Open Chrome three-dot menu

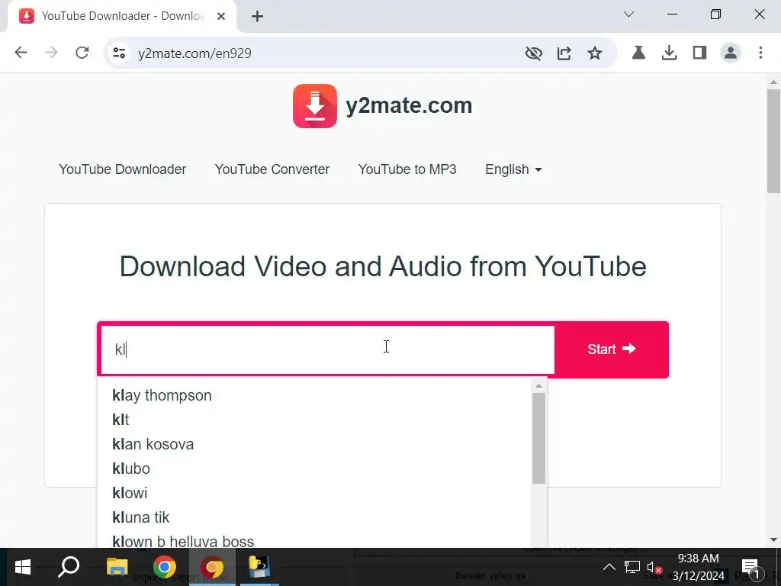tap(760, 53)
